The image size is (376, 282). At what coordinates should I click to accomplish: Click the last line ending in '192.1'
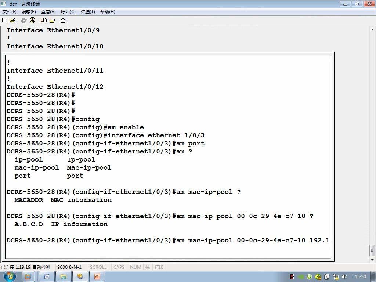(168, 240)
